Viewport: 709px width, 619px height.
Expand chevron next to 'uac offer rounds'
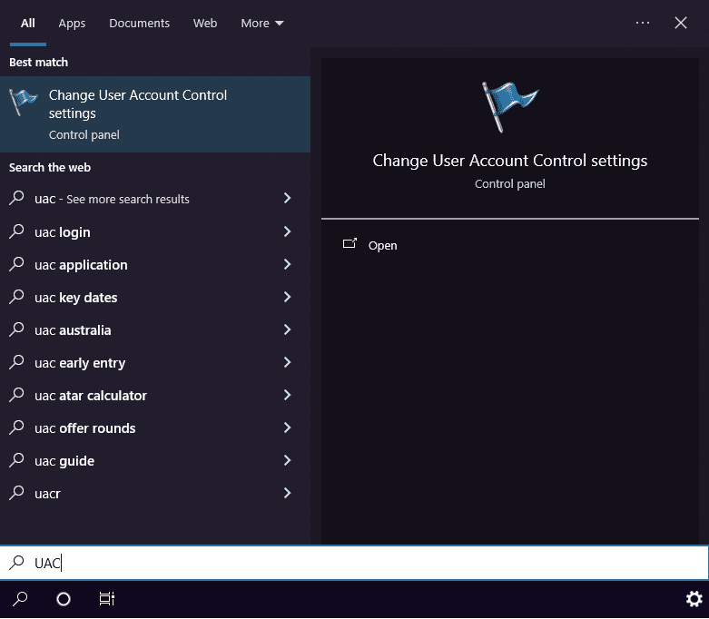[x=287, y=427]
